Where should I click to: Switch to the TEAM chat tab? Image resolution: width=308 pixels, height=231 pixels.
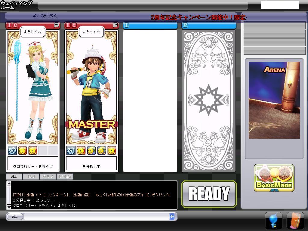(31, 177)
